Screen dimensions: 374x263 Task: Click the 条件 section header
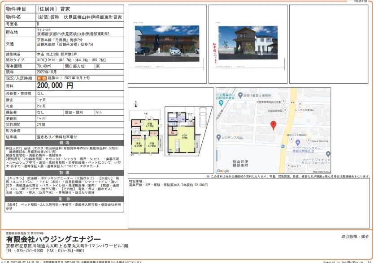click(x=64, y=199)
